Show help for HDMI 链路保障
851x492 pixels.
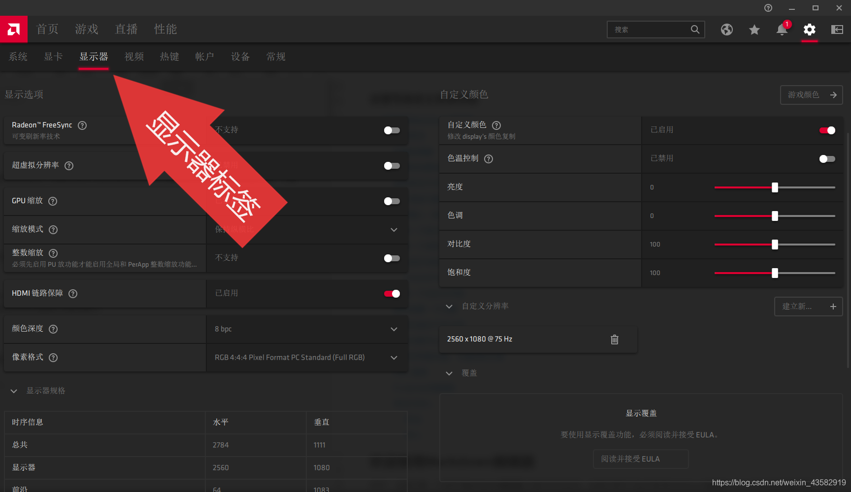coord(73,294)
